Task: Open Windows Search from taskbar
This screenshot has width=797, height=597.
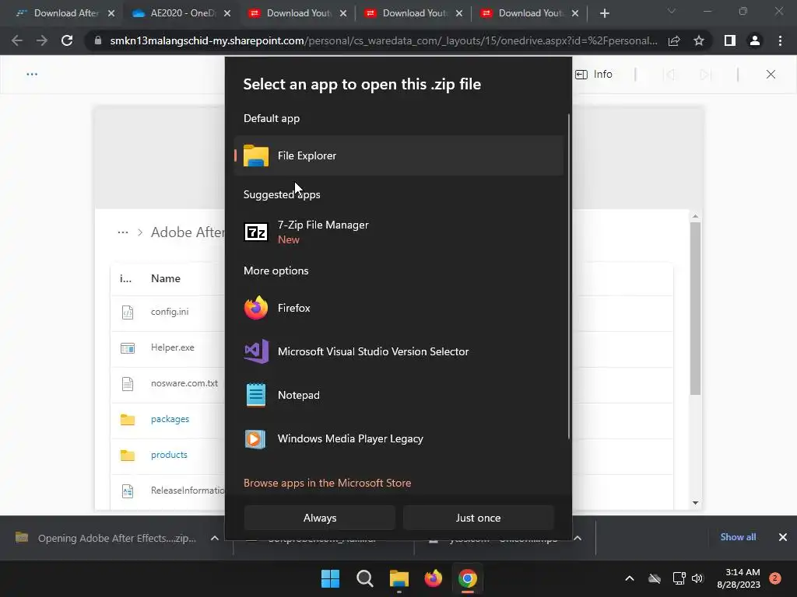Action: 364,578
